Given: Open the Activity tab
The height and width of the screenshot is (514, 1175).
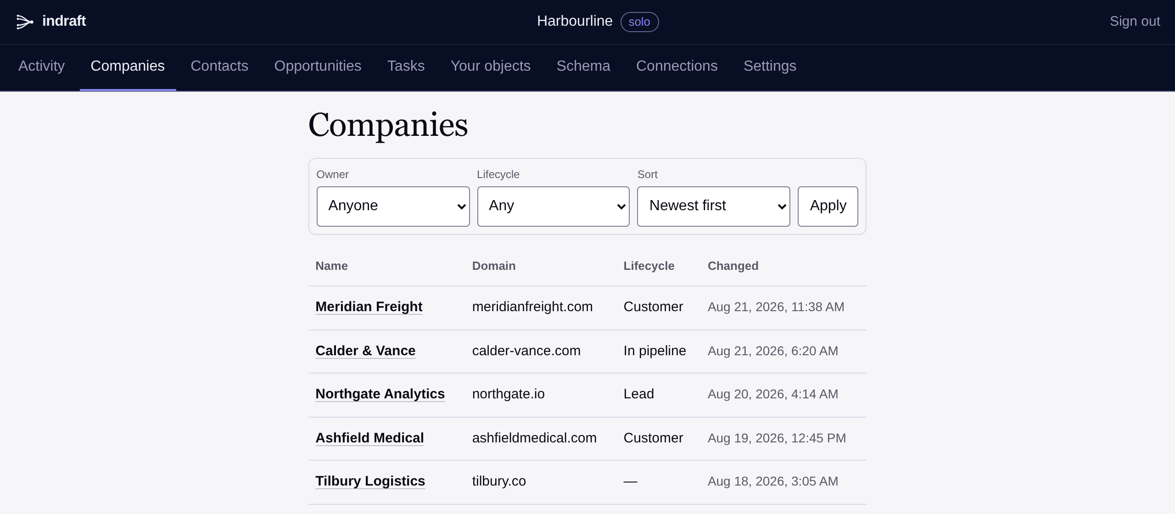Looking at the screenshot, I should tap(41, 66).
